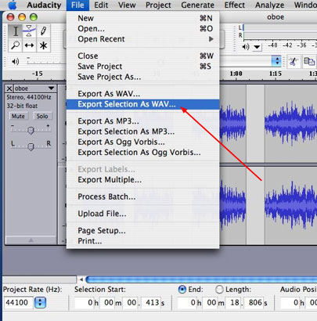Choose Open... from the File menu
Image resolution: width=317 pixels, height=321 pixels.
(143, 28)
